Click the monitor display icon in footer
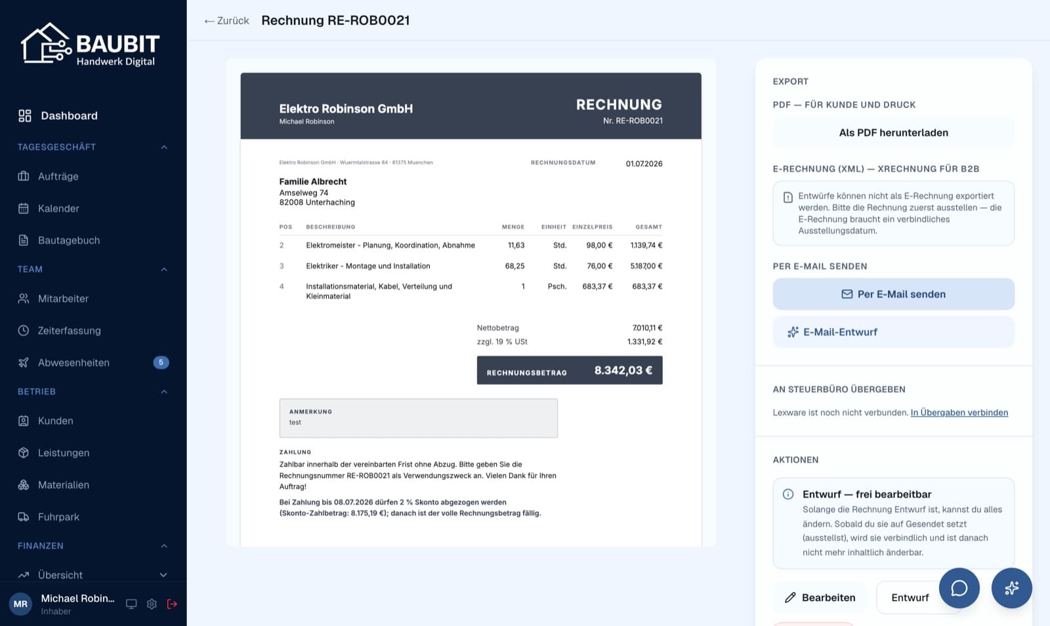The image size is (1050, 626). click(131, 604)
